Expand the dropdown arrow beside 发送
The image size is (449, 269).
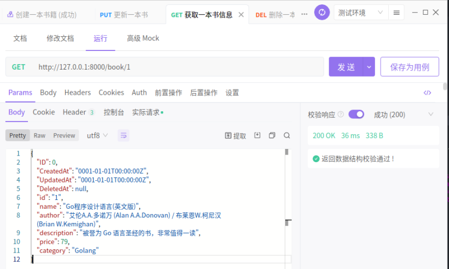369,67
